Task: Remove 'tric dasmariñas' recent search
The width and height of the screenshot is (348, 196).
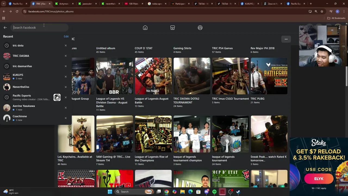Action: 66,66
